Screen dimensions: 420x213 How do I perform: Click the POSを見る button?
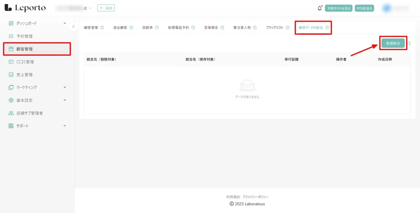coord(364,8)
